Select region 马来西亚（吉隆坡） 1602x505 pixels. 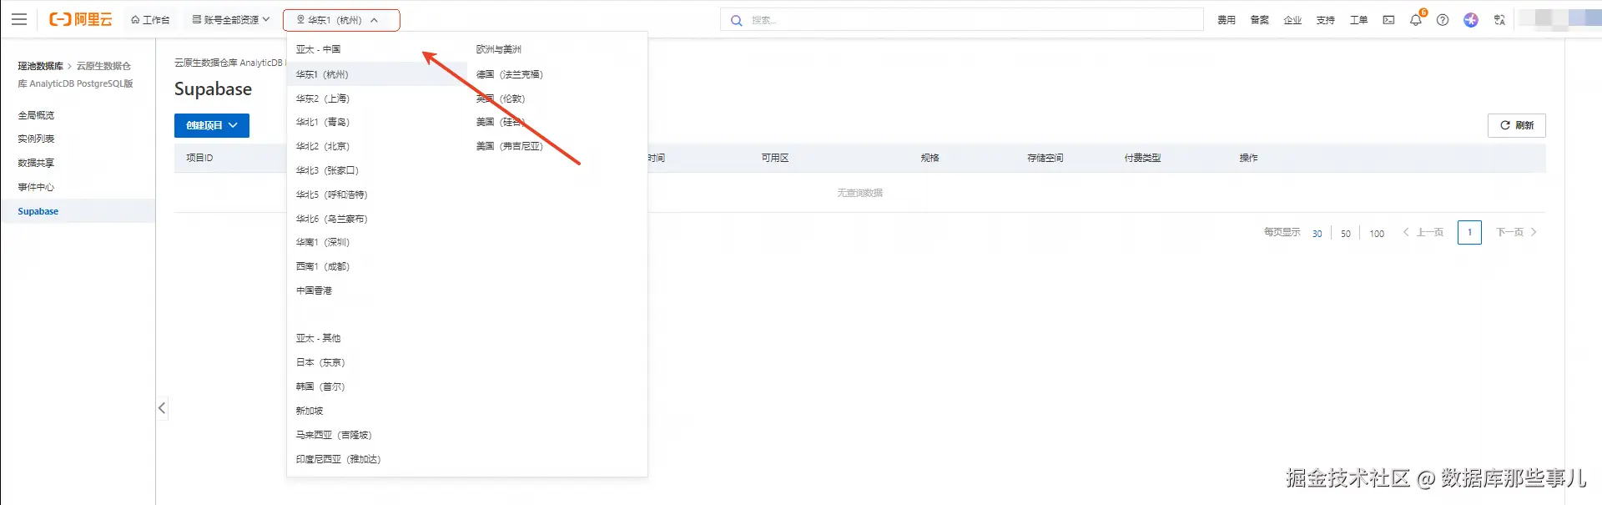[334, 435]
